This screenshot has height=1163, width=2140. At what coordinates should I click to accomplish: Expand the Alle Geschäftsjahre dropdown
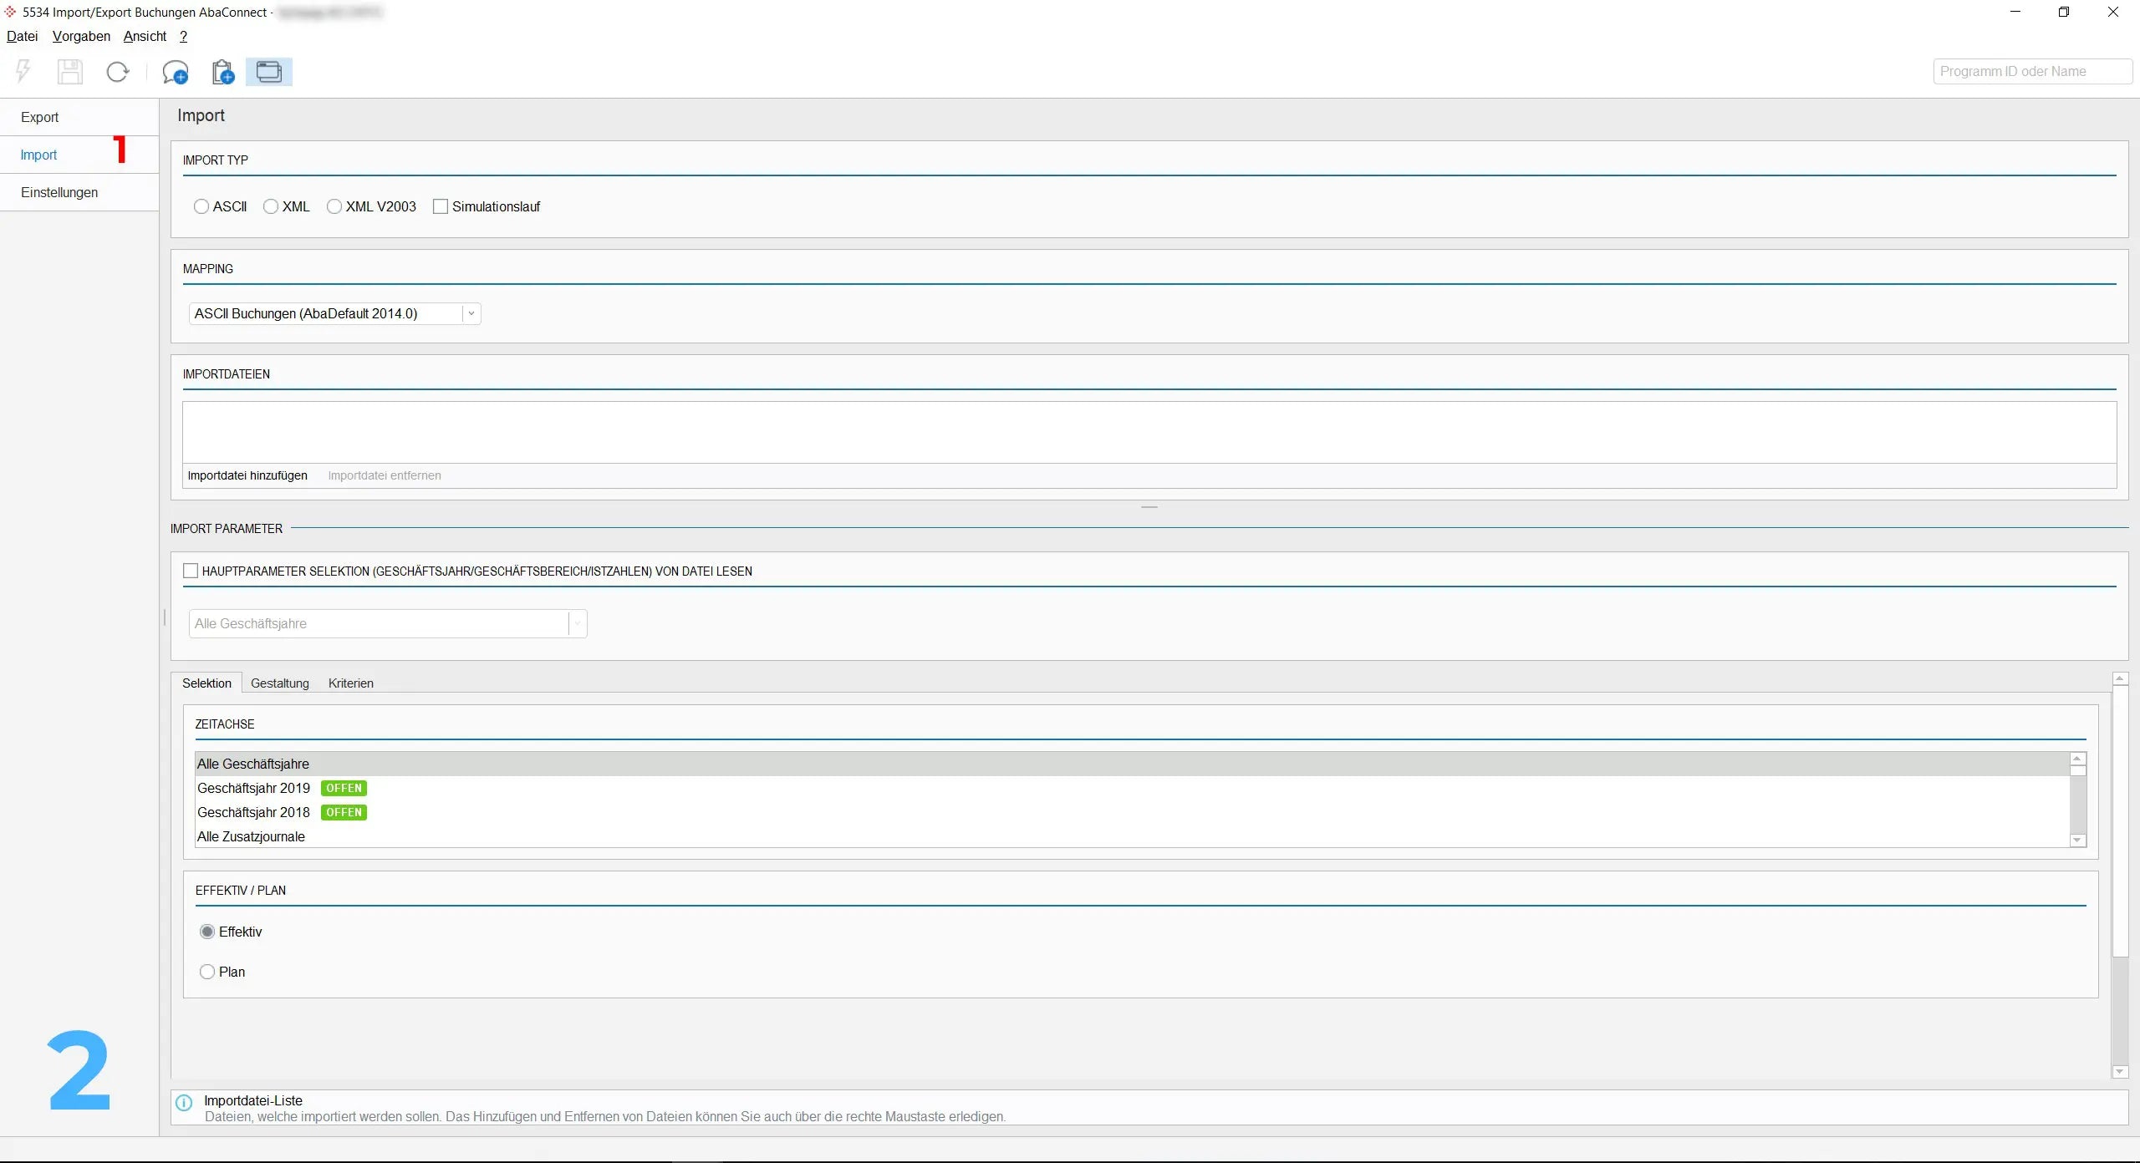pyautogui.click(x=577, y=623)
